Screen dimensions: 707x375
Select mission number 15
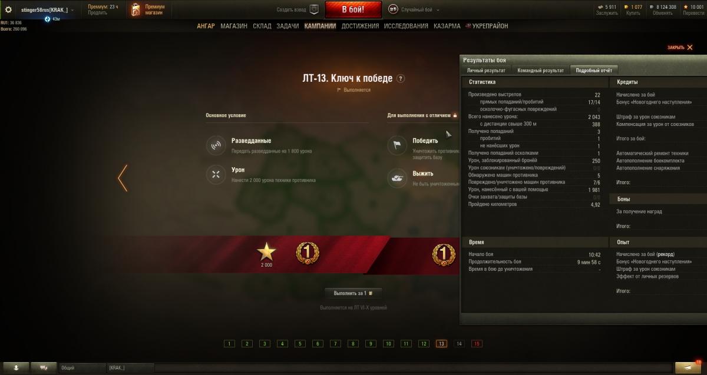[x=477, y=344]
